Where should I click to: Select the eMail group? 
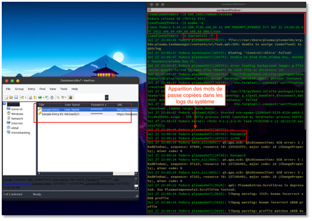[14, 128]
